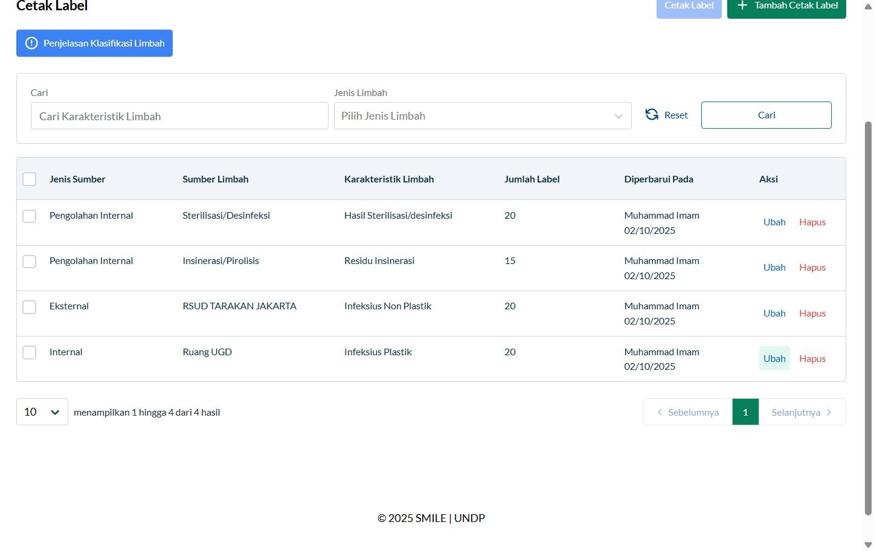Click the Reset refresh icon

click(x=652, y=115)
